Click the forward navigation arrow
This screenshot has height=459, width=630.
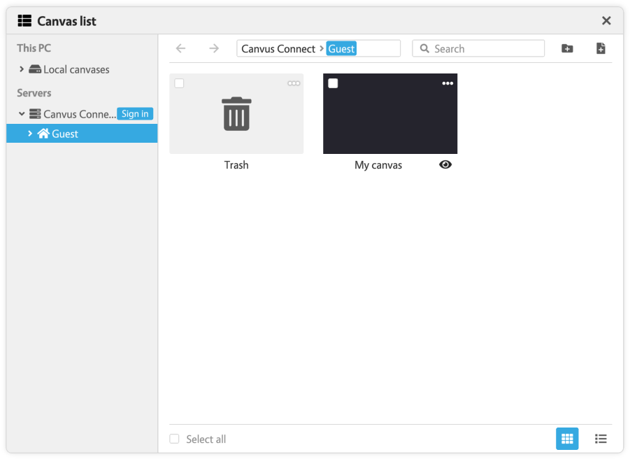coord(214,48)
